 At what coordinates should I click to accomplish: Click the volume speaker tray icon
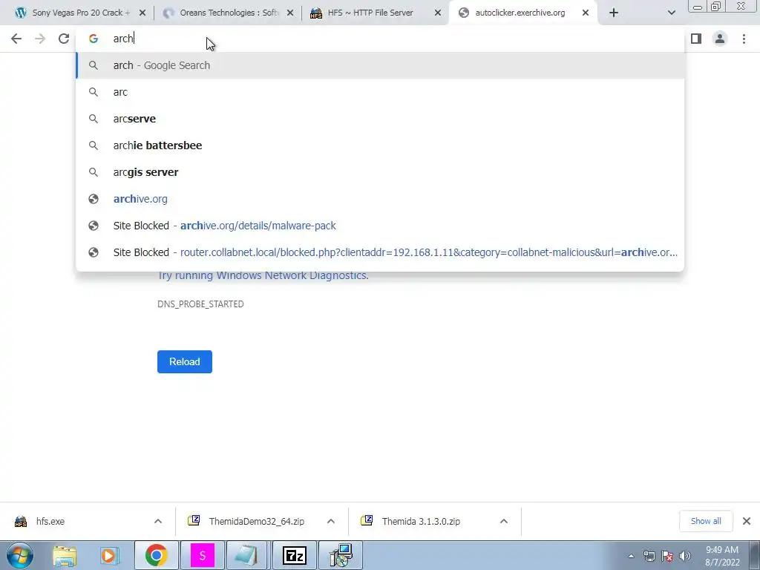click(x=685, y=556)
